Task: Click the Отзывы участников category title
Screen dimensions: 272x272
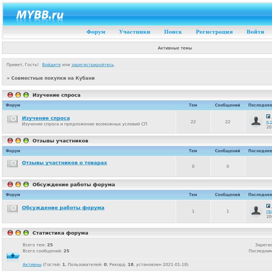Action: pyautogui.click(x=60, y=141)
